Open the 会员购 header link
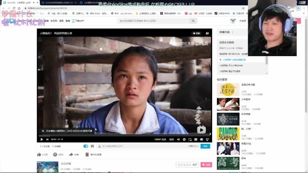Viewport: 308px width, 173px height. point(54,21)
